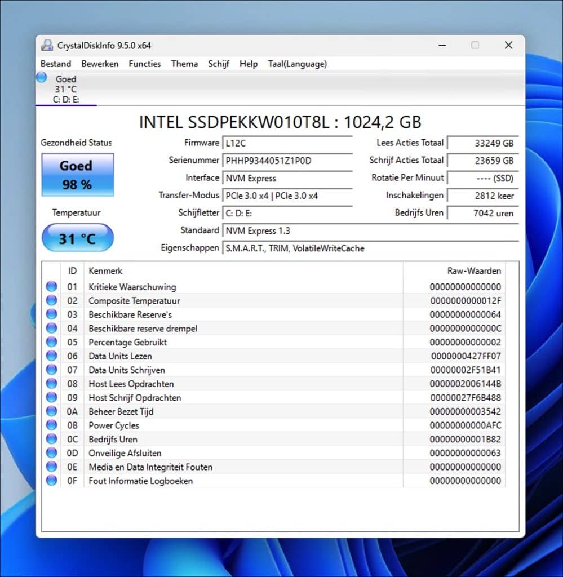Screen dimensions: 563x577
Task: Click the Eigenschappen field S.M.A.R.T., TRIM
Action: [x=371, y=248]
